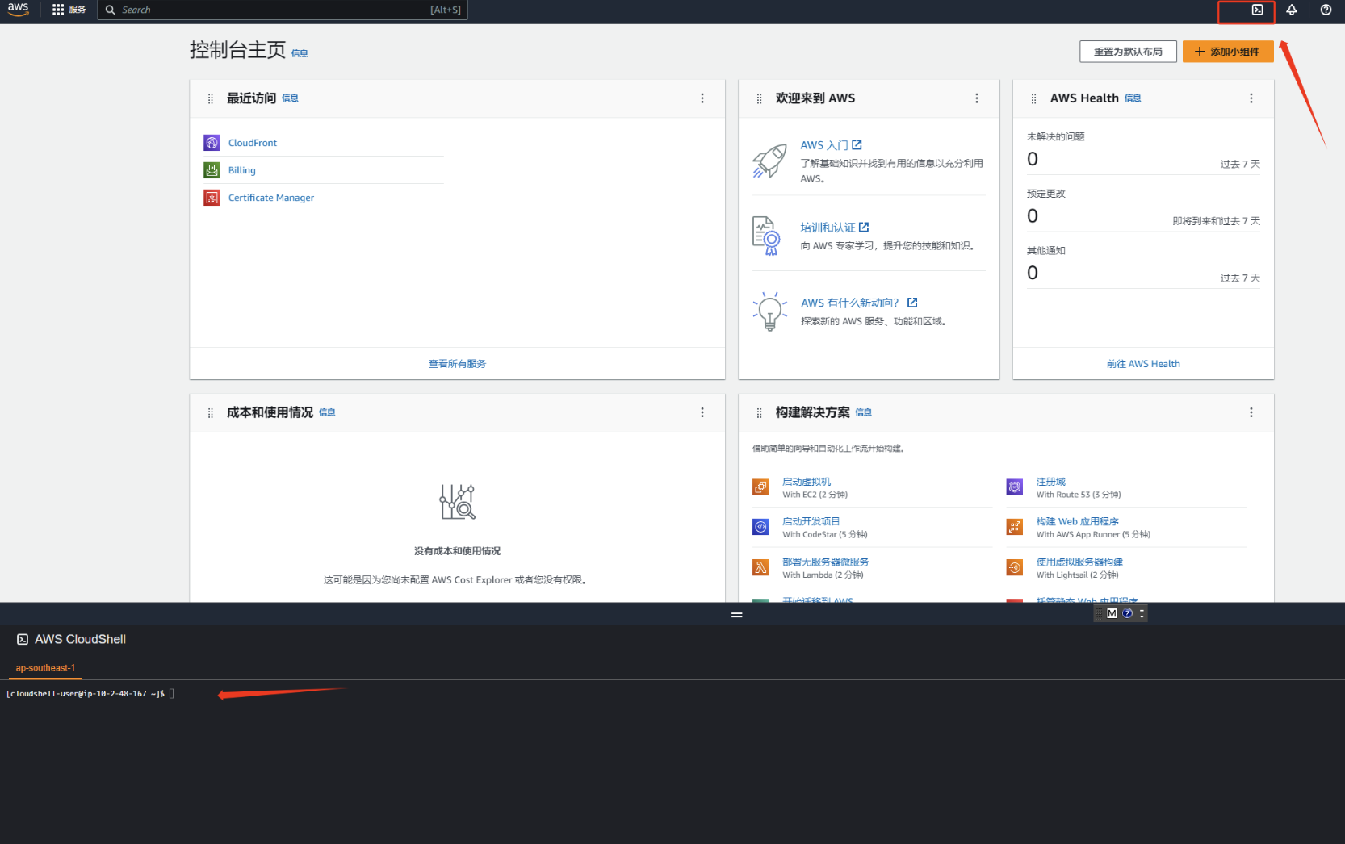
Task: Click the certificate icon for training and certification
Action: point(766,236)
